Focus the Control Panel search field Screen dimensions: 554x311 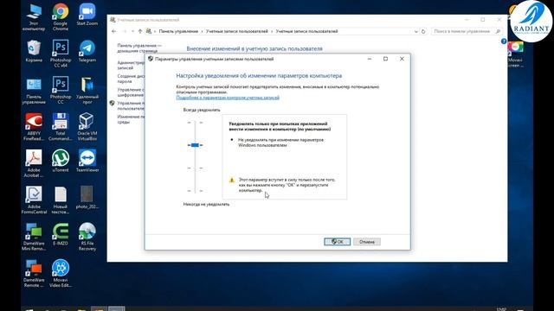(x=466, y=31)
